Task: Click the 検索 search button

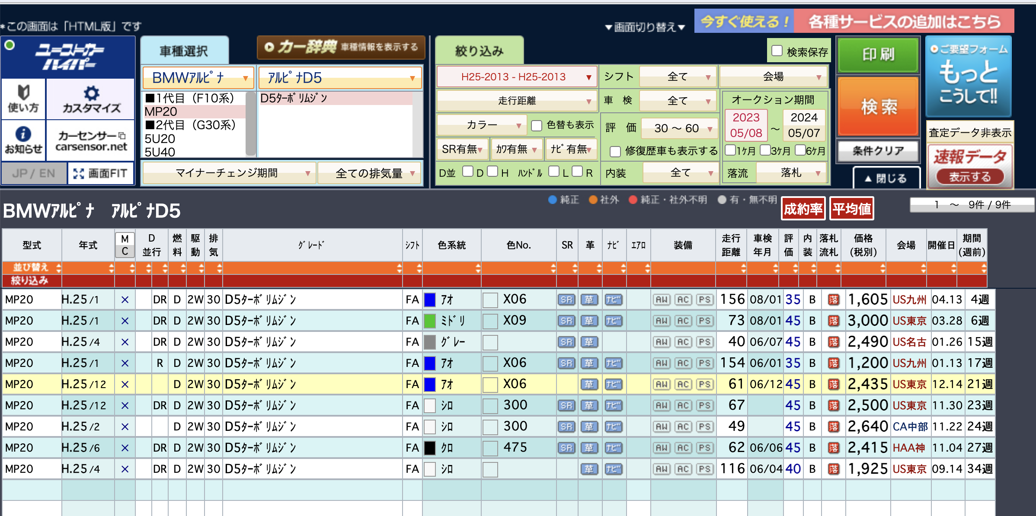Action: coord(878,106)
